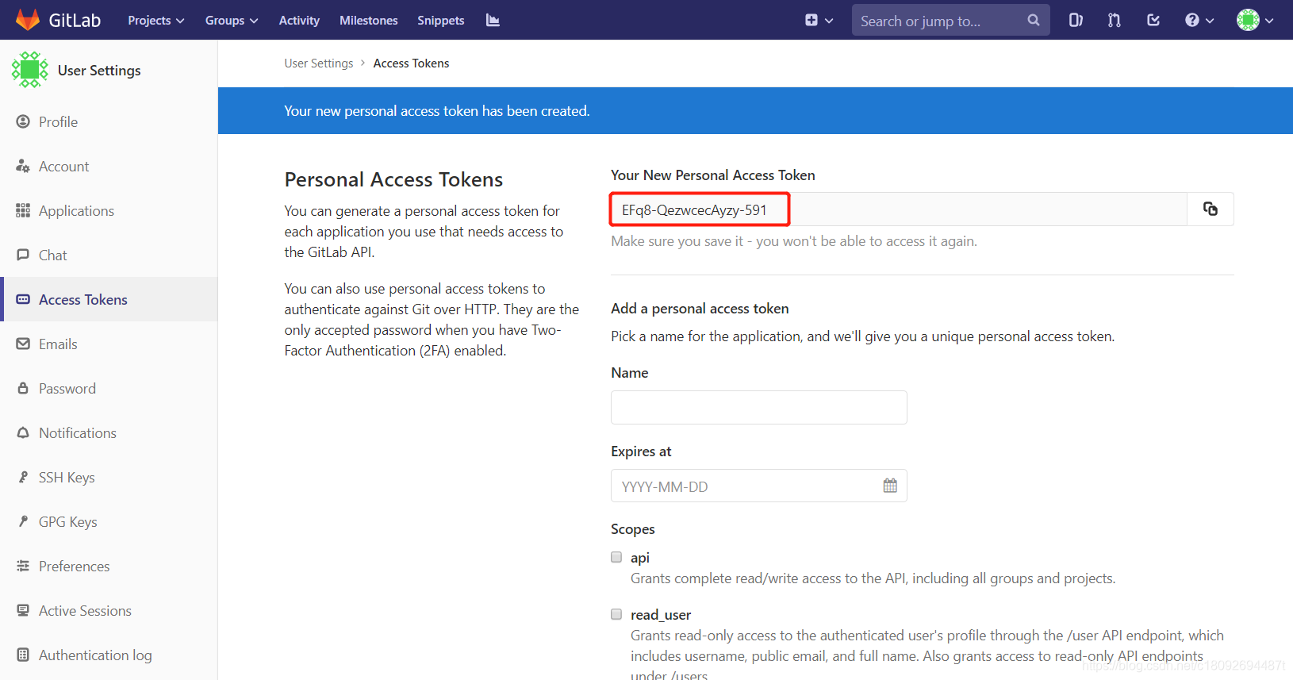Click the User Settings avatar in sidebar

30,70
